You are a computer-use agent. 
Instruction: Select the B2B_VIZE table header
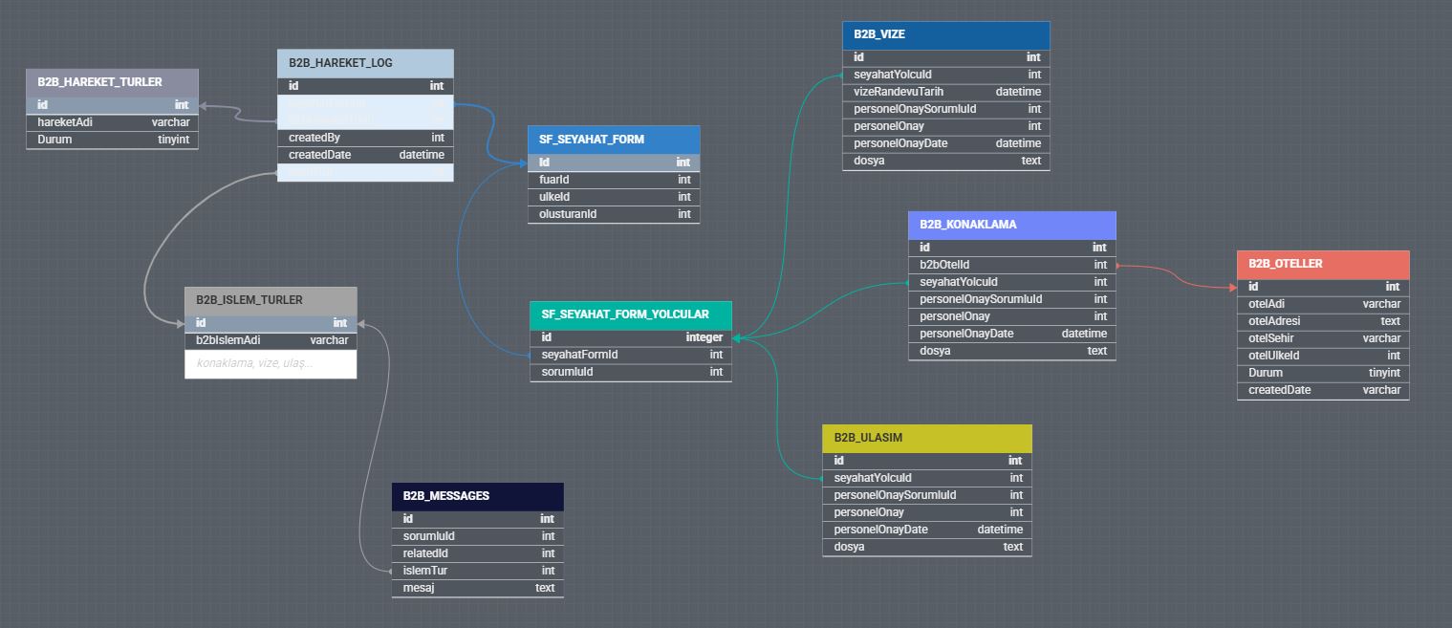945,34
